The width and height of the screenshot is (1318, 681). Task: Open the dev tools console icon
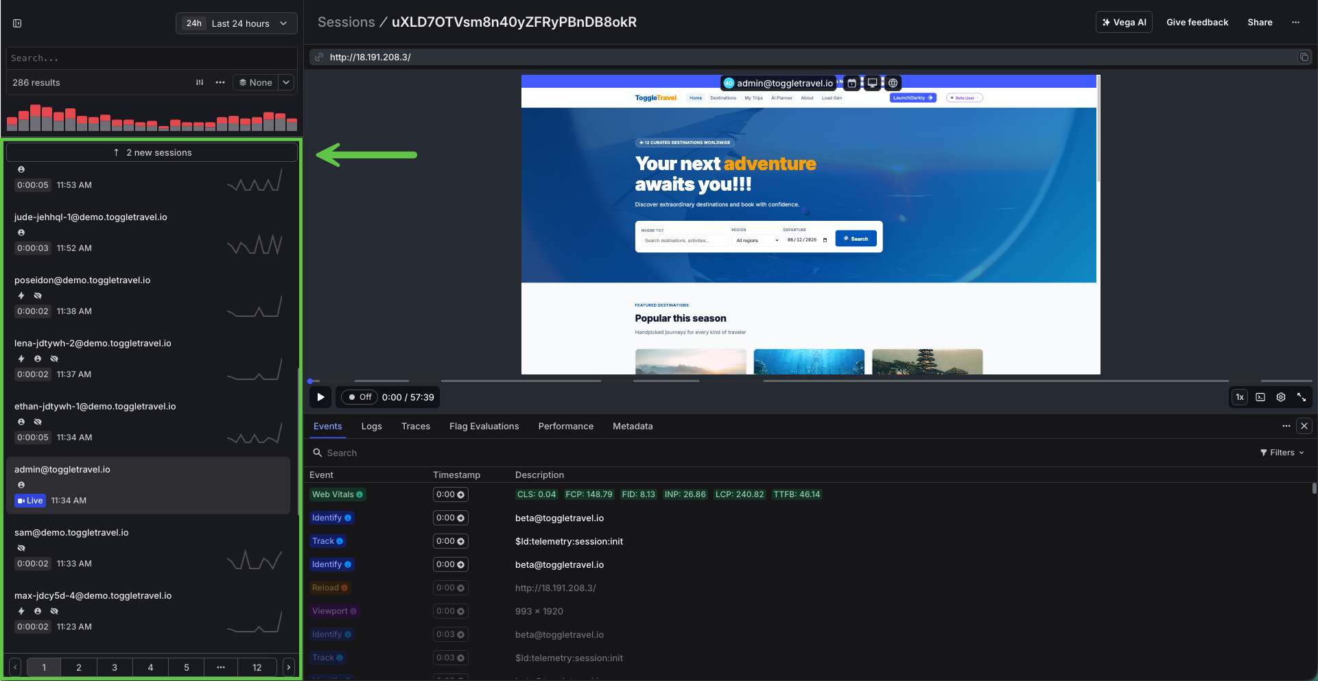pos(1260,397)
